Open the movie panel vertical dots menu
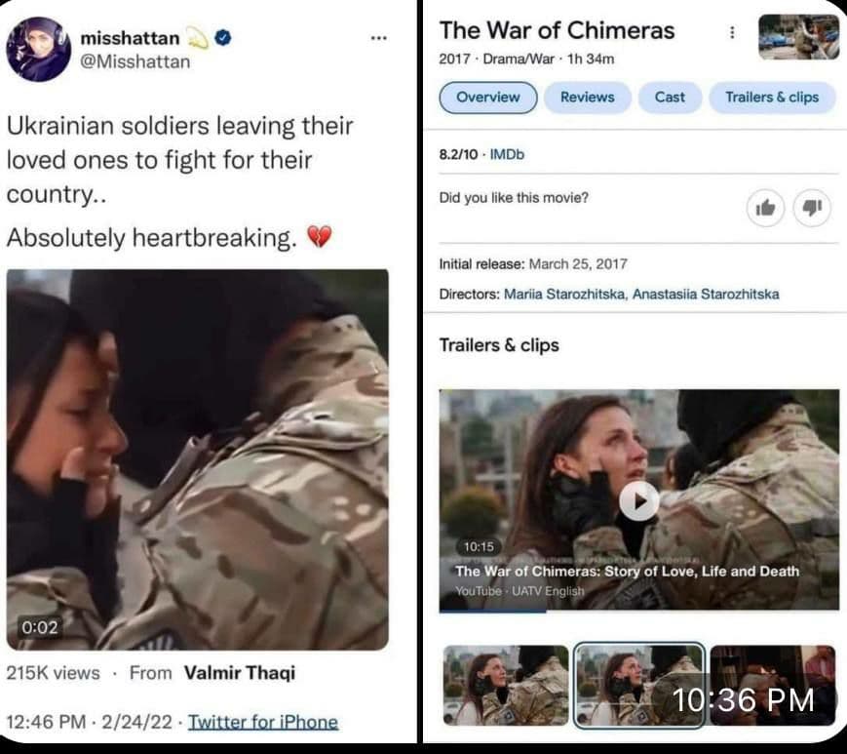Screen dimensions: 847x754 point(732,32)
